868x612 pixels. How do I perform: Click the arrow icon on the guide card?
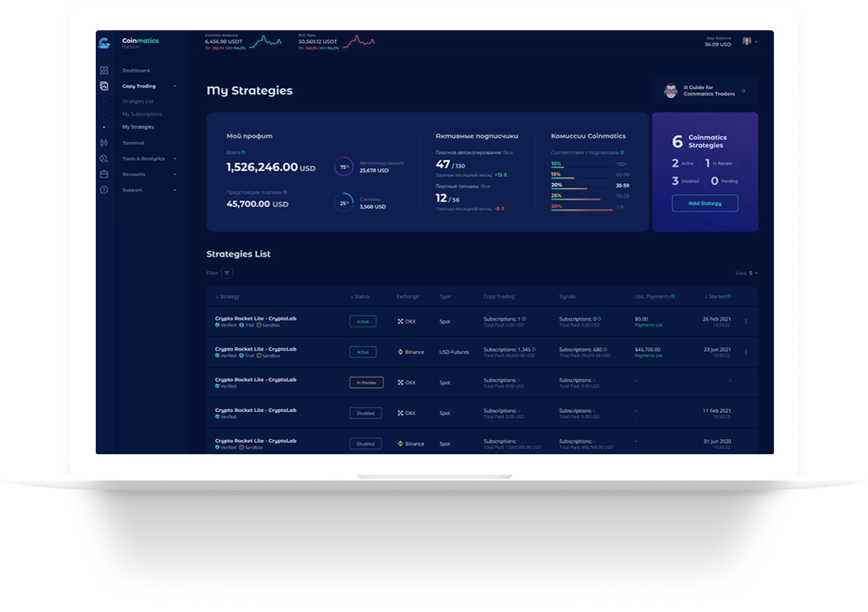(x=744, y=91)
